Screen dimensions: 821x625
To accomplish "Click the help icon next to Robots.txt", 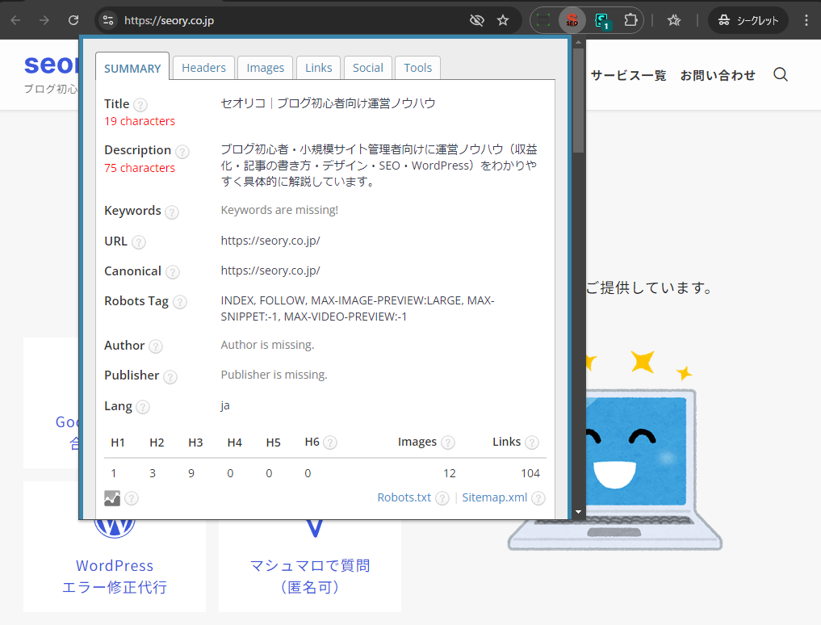I will pos(442,498).
